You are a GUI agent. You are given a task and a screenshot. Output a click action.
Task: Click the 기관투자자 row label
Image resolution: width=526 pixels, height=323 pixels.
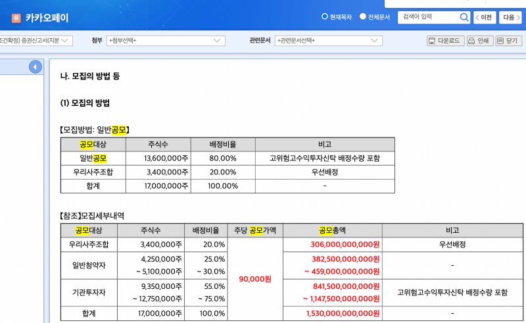89,293
